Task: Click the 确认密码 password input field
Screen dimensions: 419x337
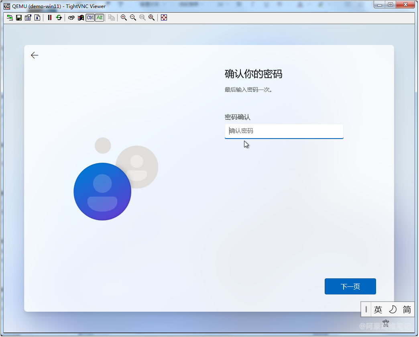Action: (x=284, y=131)
